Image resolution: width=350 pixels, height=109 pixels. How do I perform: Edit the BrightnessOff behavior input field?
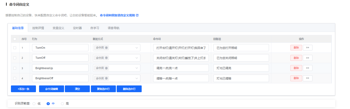coord(60,78)
